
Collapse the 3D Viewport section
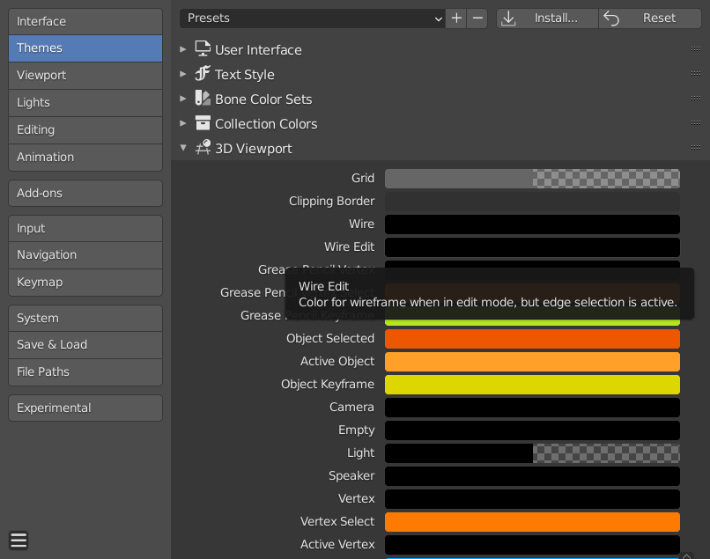click(183, 148)
